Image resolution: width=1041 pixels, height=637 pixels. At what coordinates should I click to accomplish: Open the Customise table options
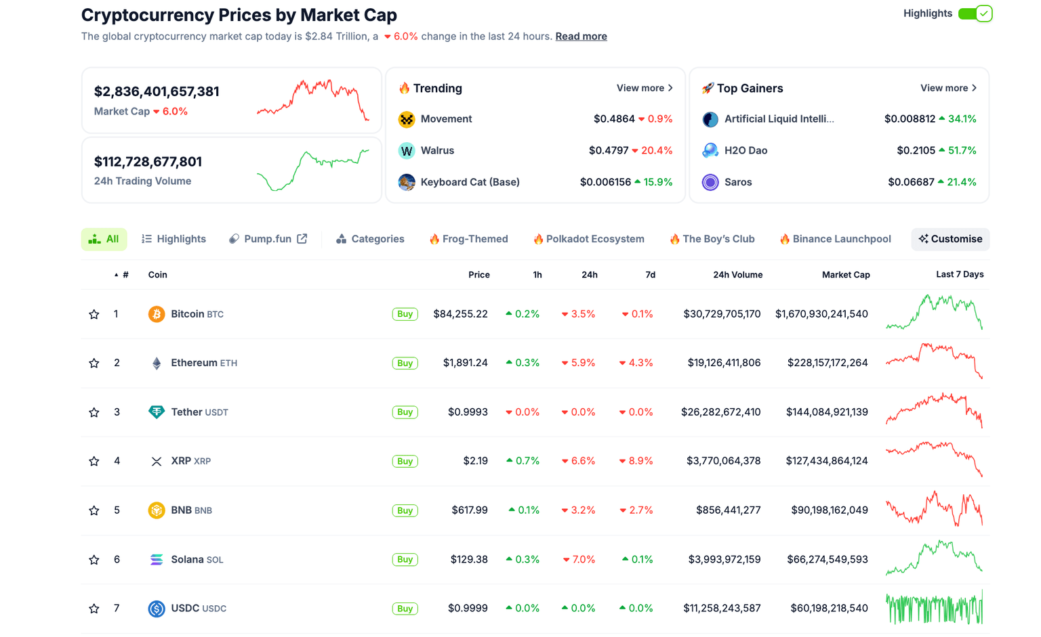[x=950, y=239]
